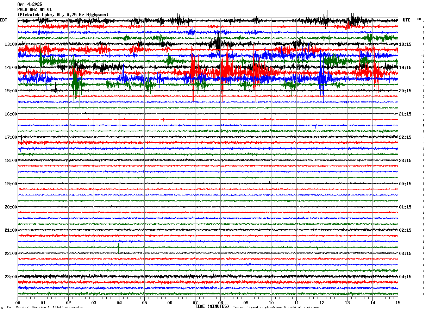The image size is (426, 312).
Task: Click the 19:15 UTC time label
Action: 405,68
